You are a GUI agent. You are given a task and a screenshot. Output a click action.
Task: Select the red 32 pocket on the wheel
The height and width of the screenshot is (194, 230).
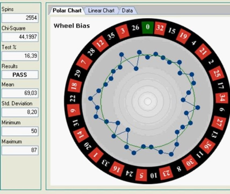click(160, 28)
